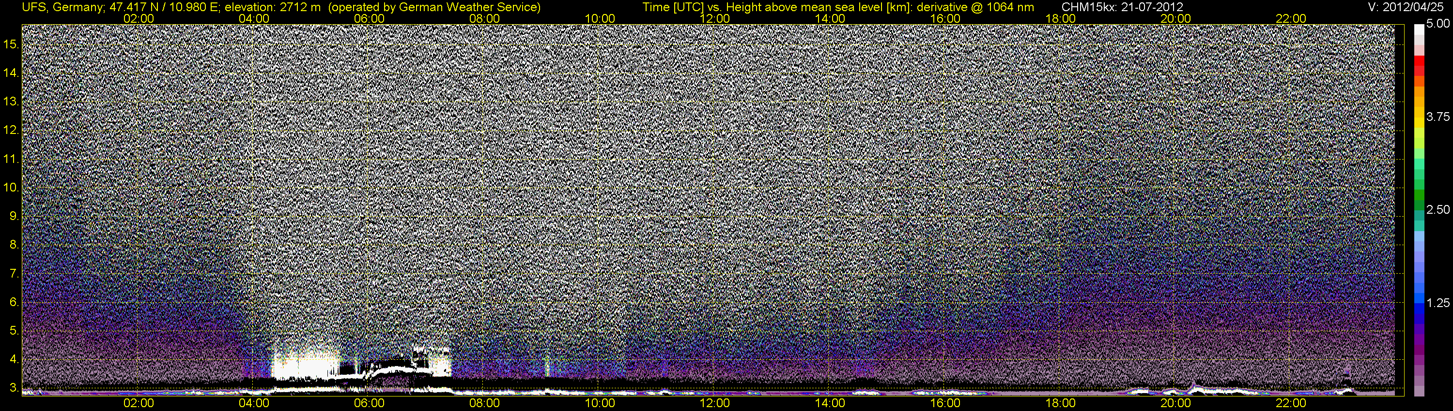Click the 14:00 label on the lower time axis
This screenshot has height=411, width=1453.
[x=830, y=403]
